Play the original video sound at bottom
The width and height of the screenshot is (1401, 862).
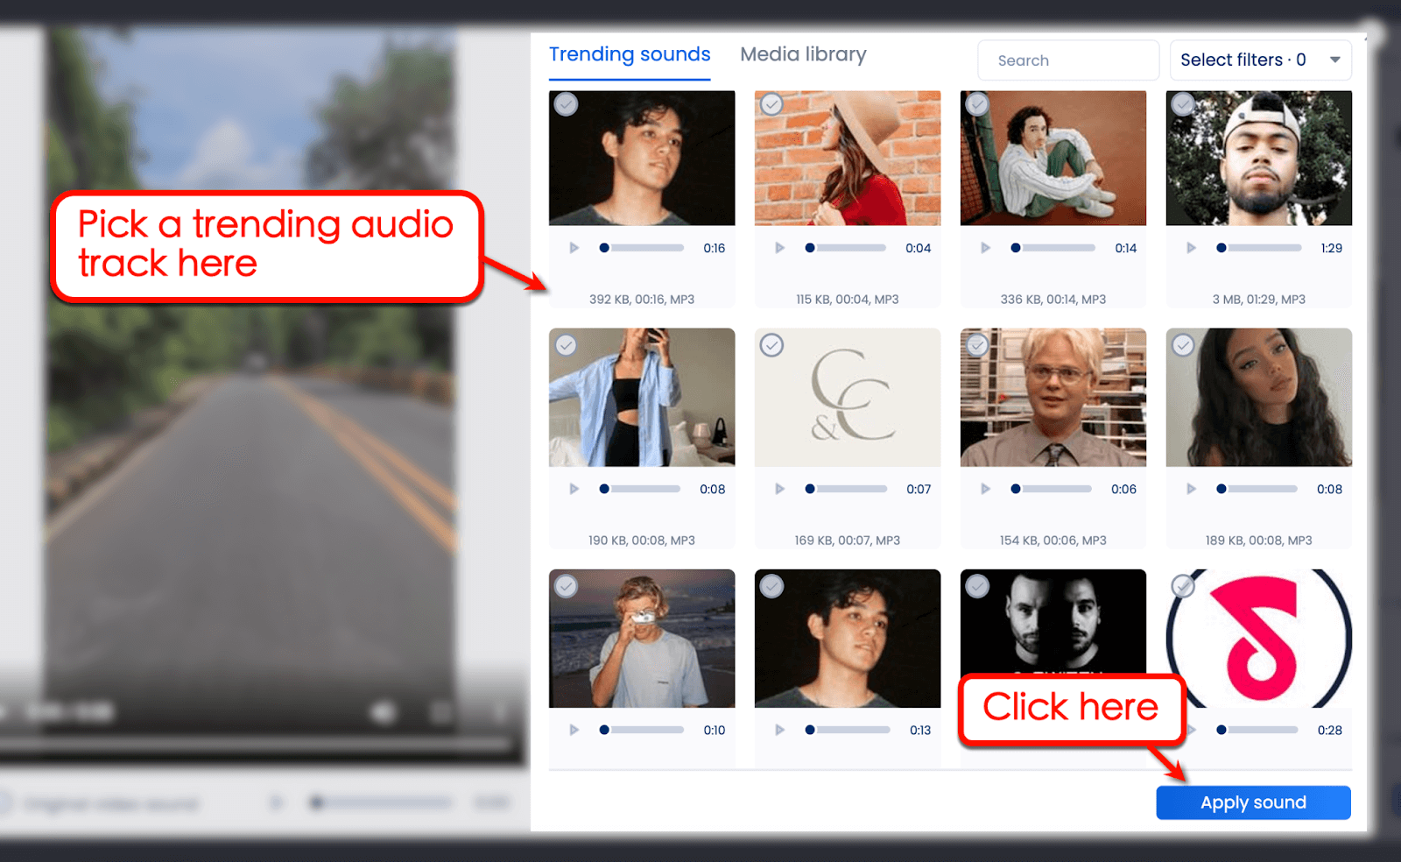[275, 802]
